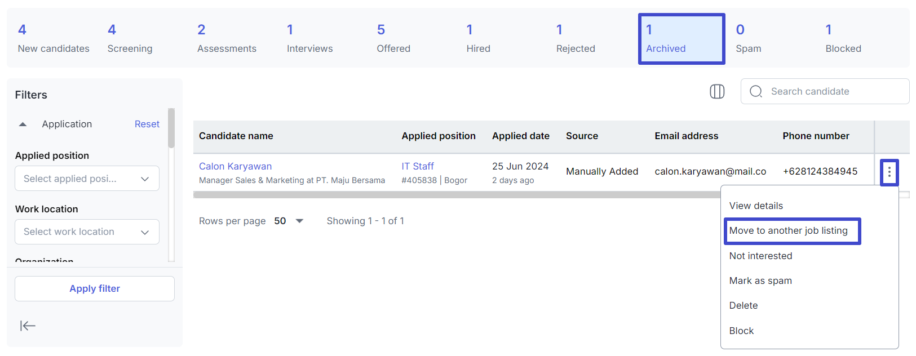Open the New candidates stage tab
The image size is (916, 356).
(x=54, y=39)
